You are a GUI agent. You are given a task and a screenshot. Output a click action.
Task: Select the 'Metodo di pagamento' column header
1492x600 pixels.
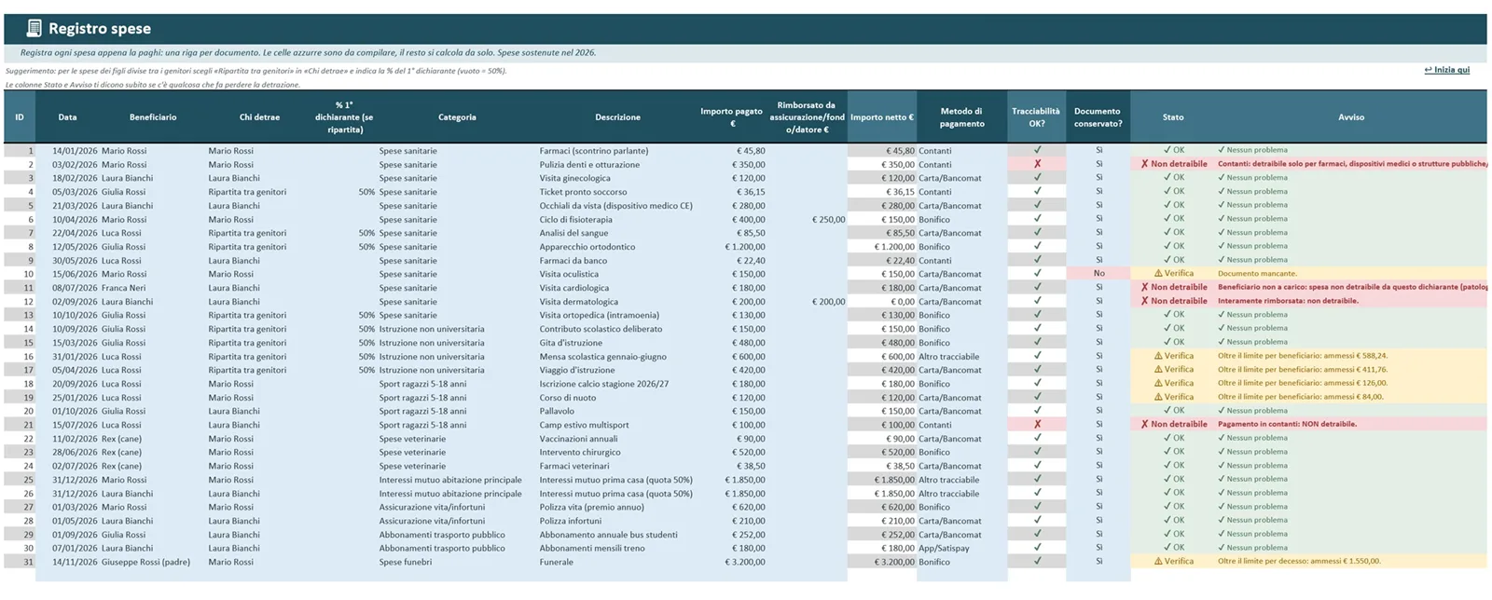(961, 117)
